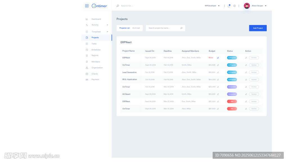The image size is (288, 163).
Task: Click the Assigned Members column header
Action: pos(190,51)
